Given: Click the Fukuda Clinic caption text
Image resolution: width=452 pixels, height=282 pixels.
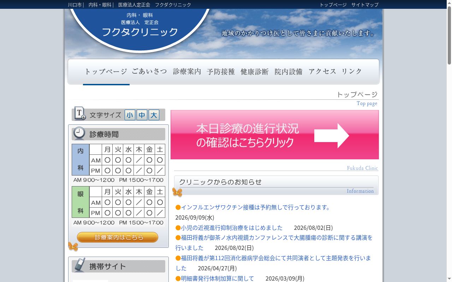Looking at the screenshot, I should pos(362,168).
